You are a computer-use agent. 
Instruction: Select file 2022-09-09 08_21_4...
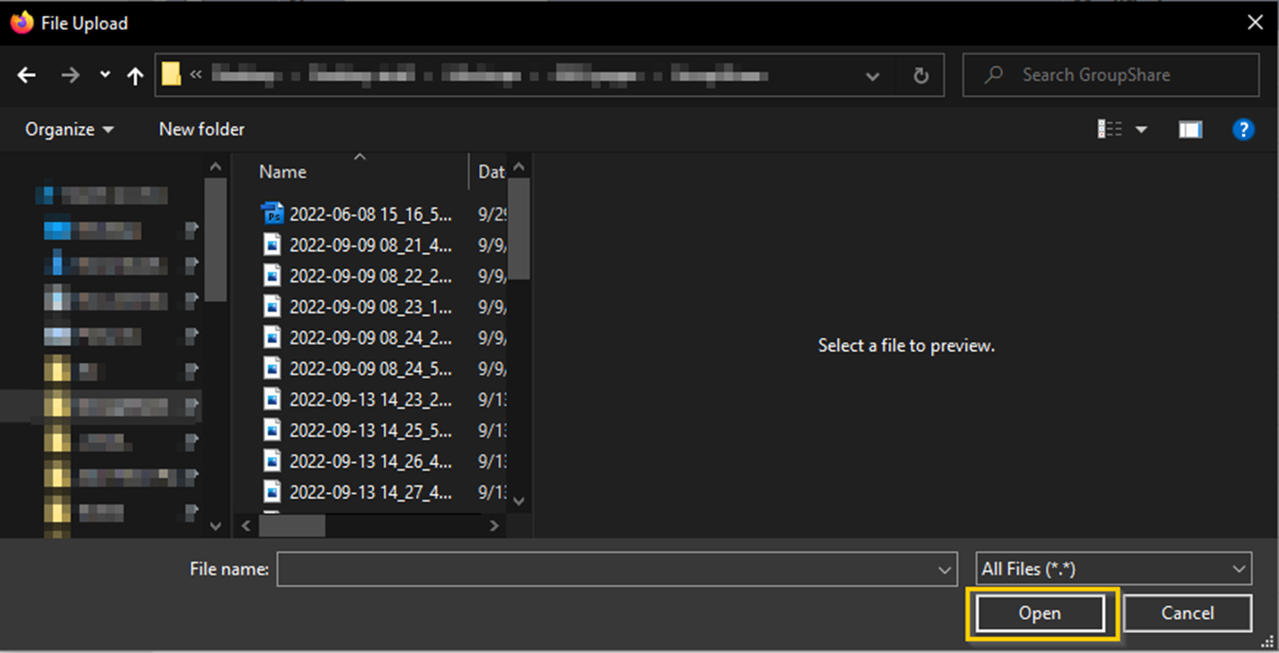click(x=370, y=245)
